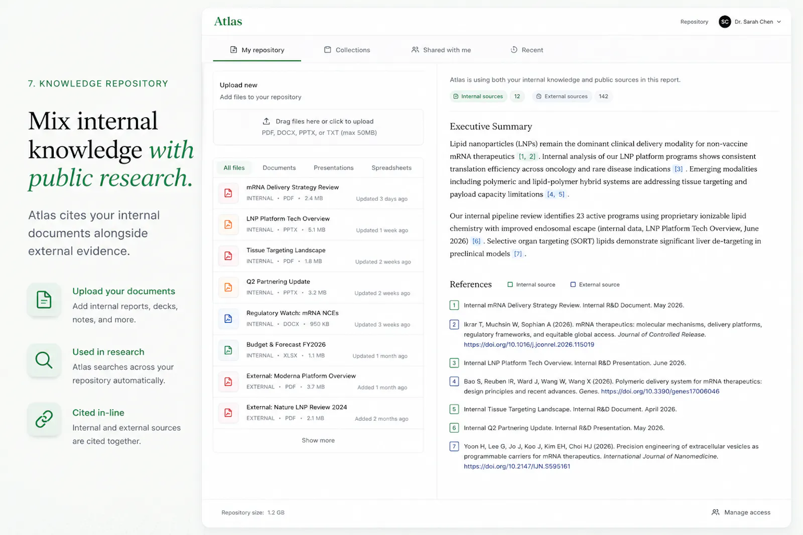Click reference number 1 box
Screen dimensions: 803x535
[x=454, y=305]
